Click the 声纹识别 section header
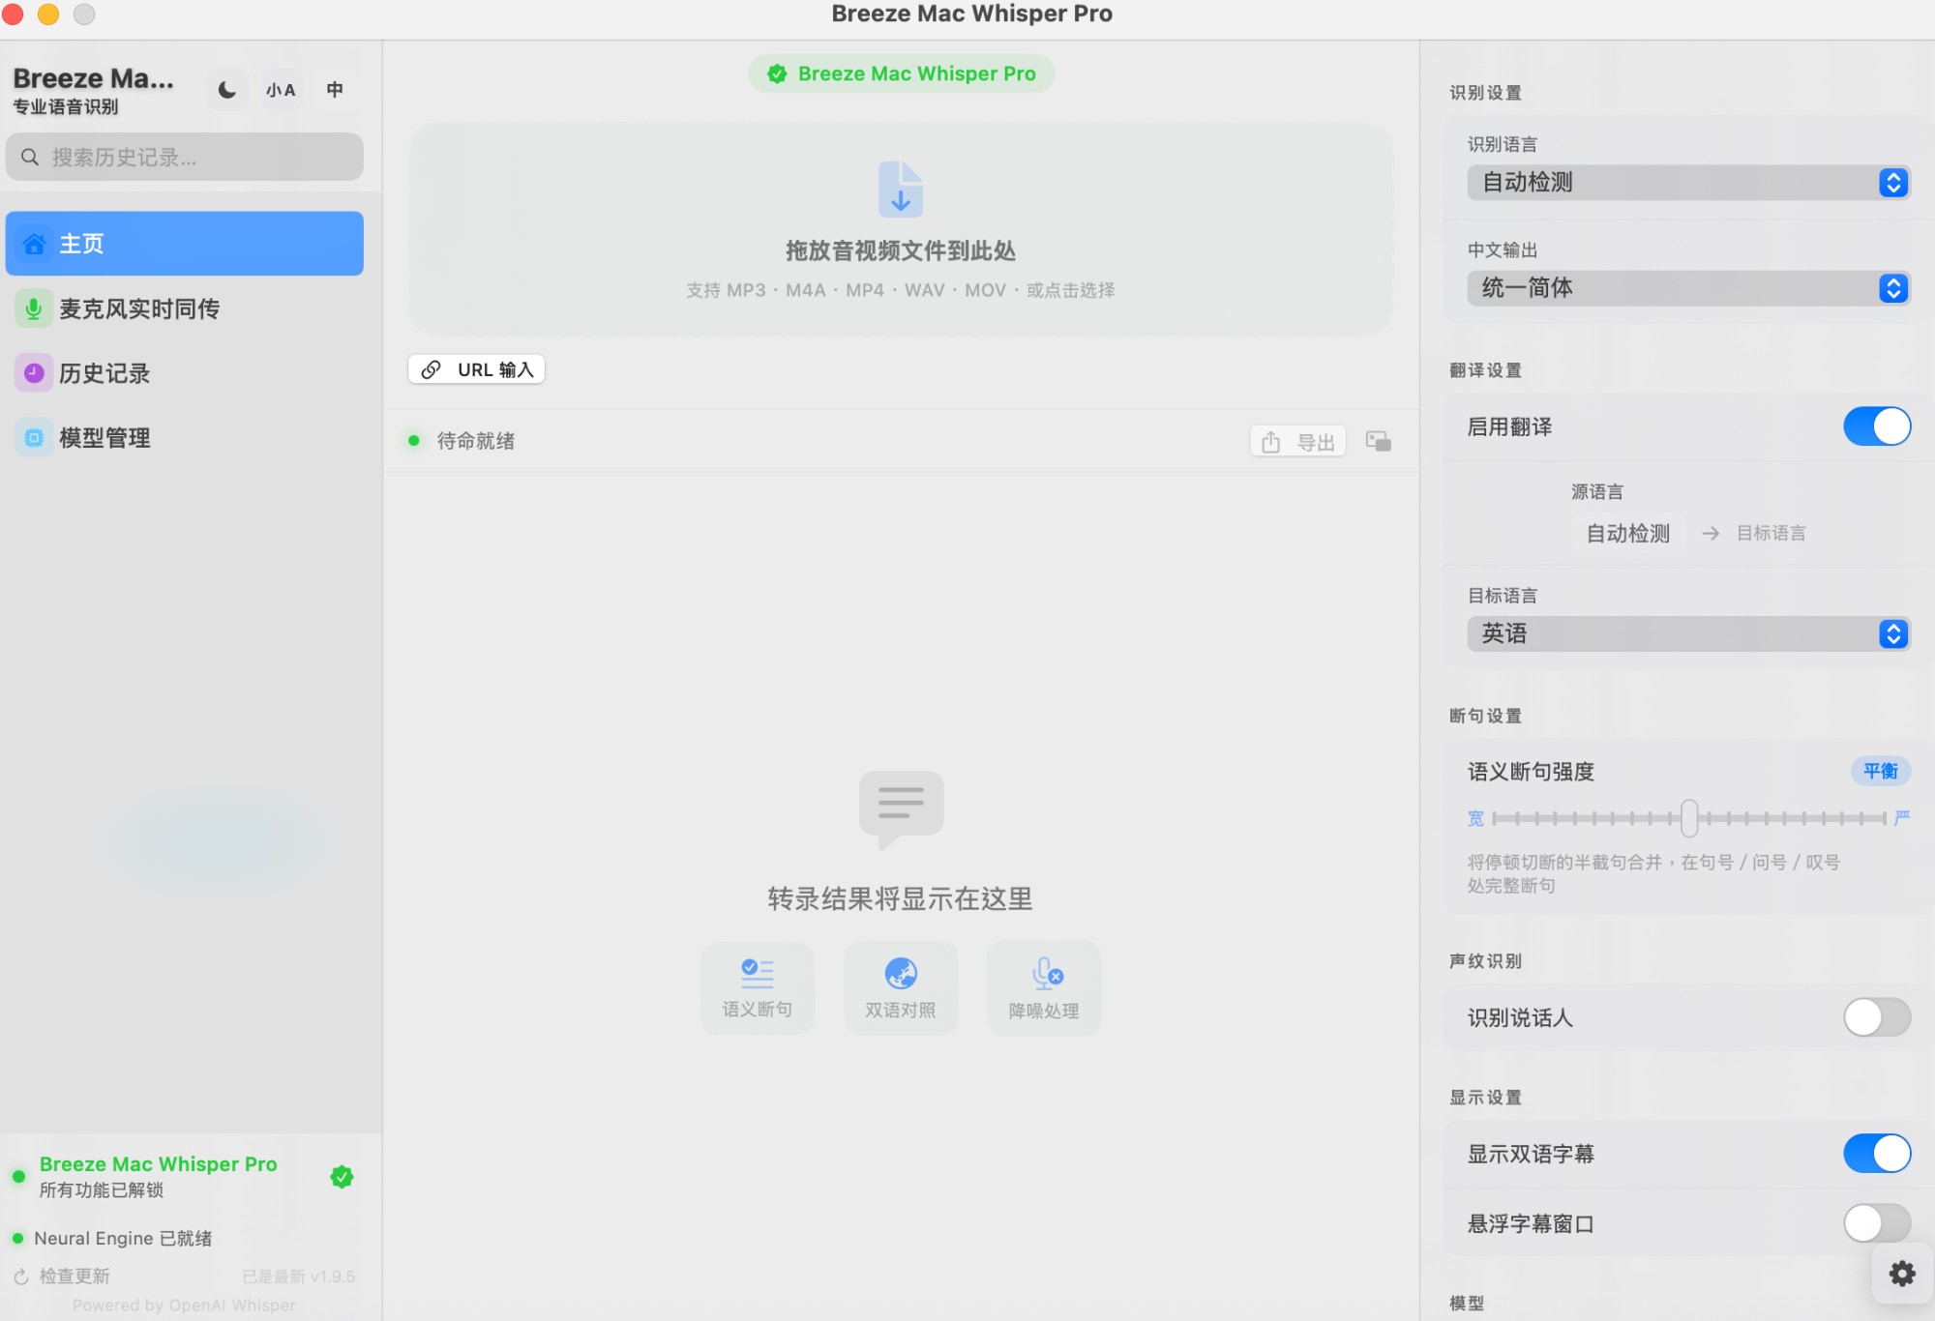 coord(1486,961)
